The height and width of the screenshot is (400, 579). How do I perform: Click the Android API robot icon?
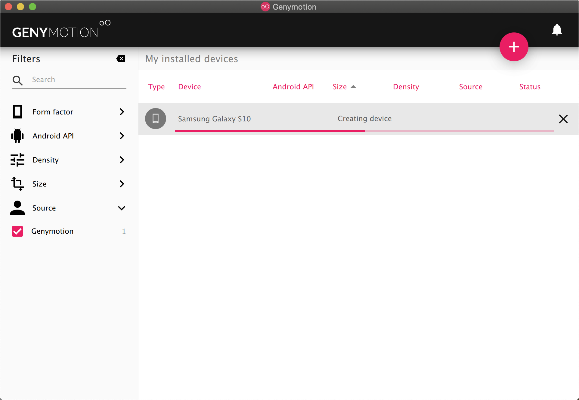click(17, 136)
